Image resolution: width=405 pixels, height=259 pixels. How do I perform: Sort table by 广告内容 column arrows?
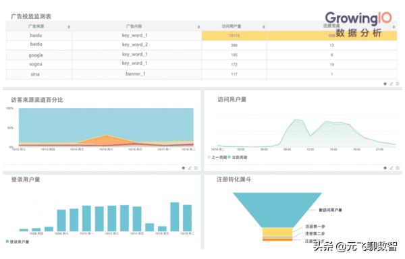(x=198, y=27)
